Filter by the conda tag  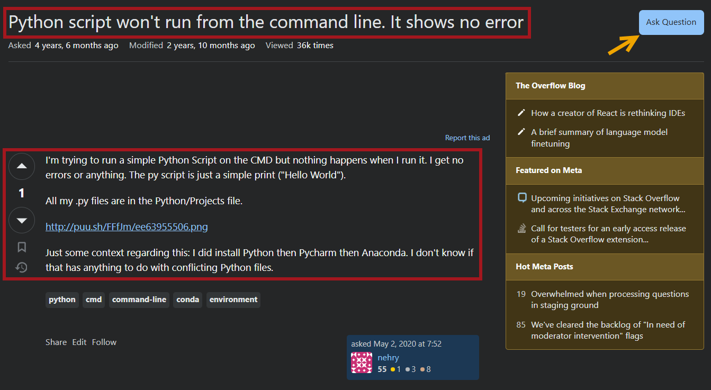coord(187,300)
